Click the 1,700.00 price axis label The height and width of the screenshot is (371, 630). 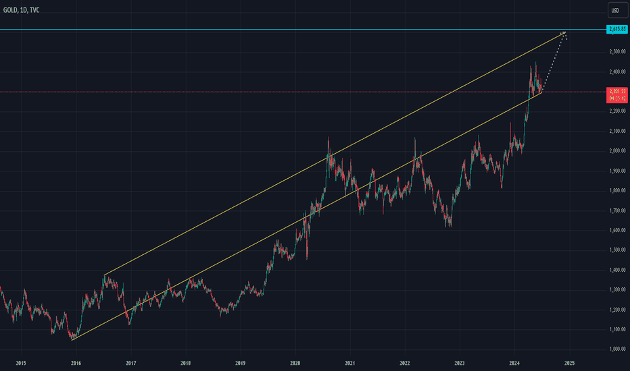[x=618, y=210]
